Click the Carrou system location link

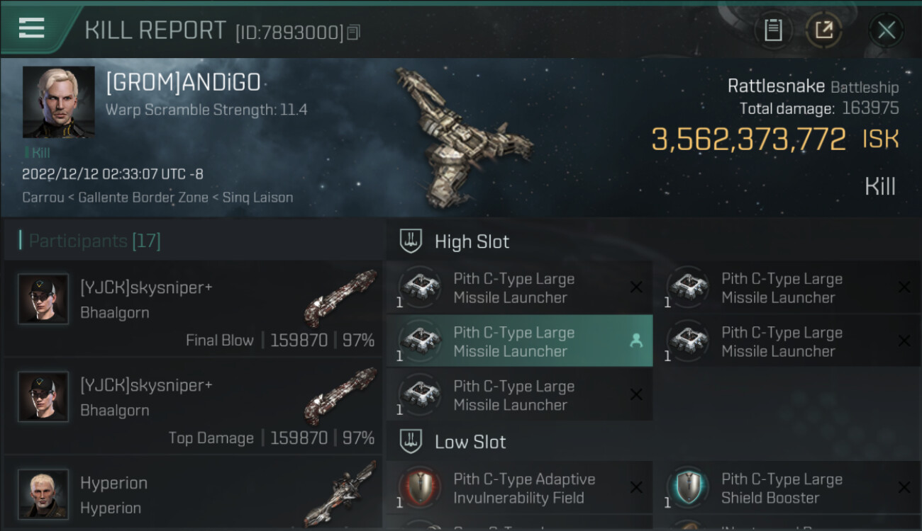[43, 198]
